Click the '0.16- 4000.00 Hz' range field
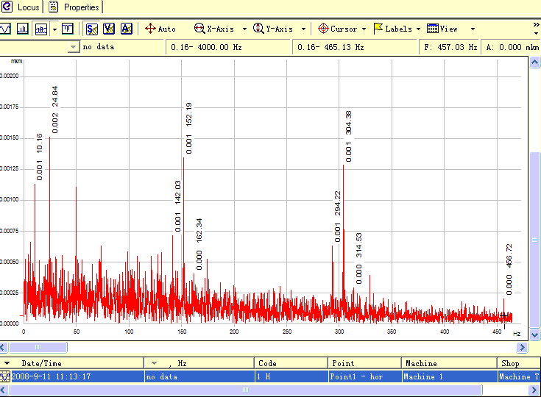Image resolution: width=541 pixels, height=397 pixels. click(x=228, y=47)
